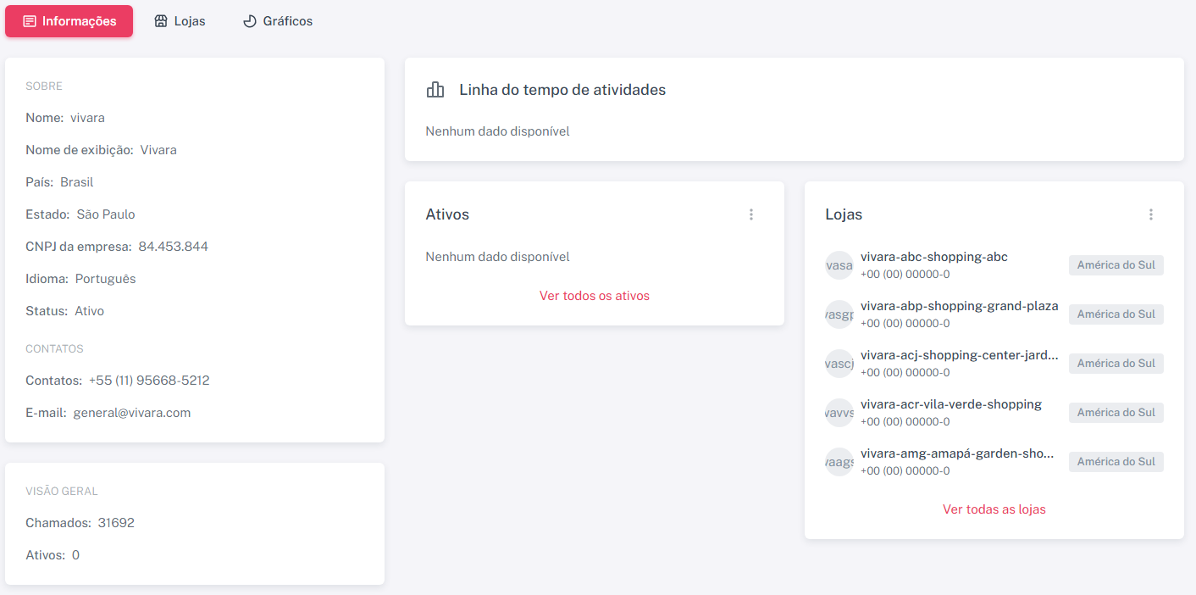The image size is (1196, 595).
Task: Click the pie chart icon on Gráficos tab
Action: click(x=250, y=21)
